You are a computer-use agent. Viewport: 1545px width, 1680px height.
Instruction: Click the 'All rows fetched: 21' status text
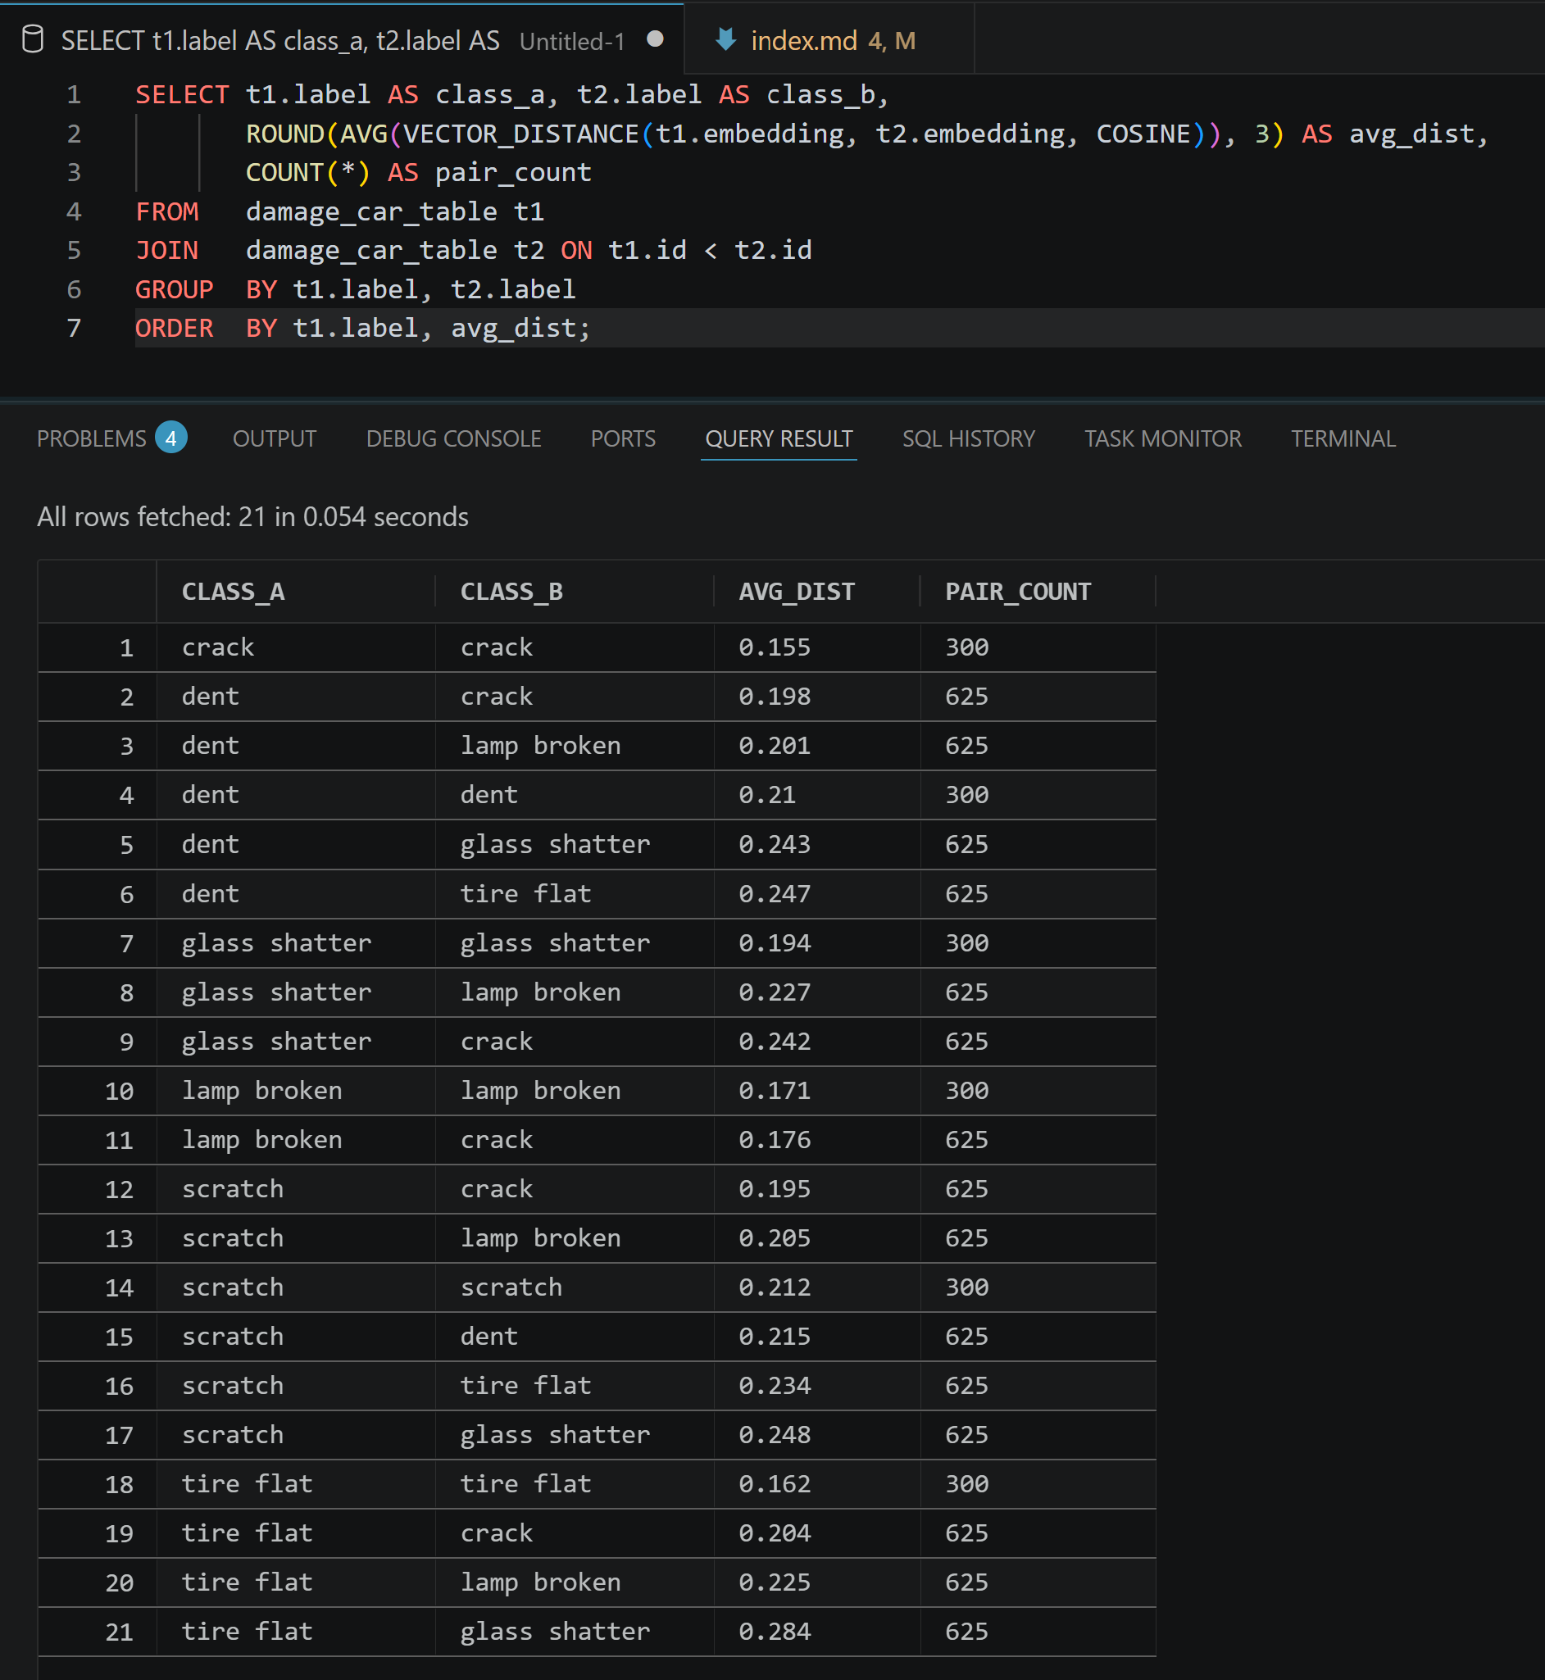click(252, 517)
